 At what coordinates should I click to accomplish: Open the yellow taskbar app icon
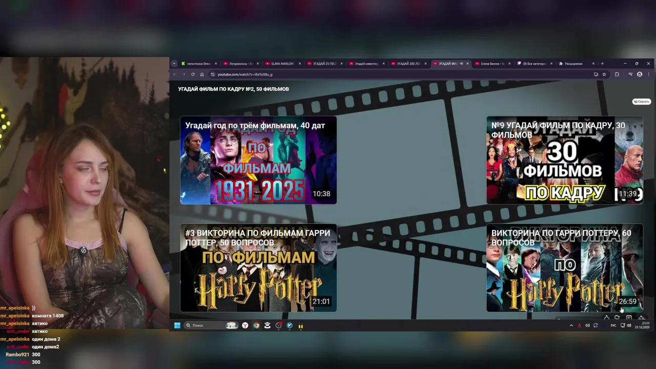click(x=301, y=325)
